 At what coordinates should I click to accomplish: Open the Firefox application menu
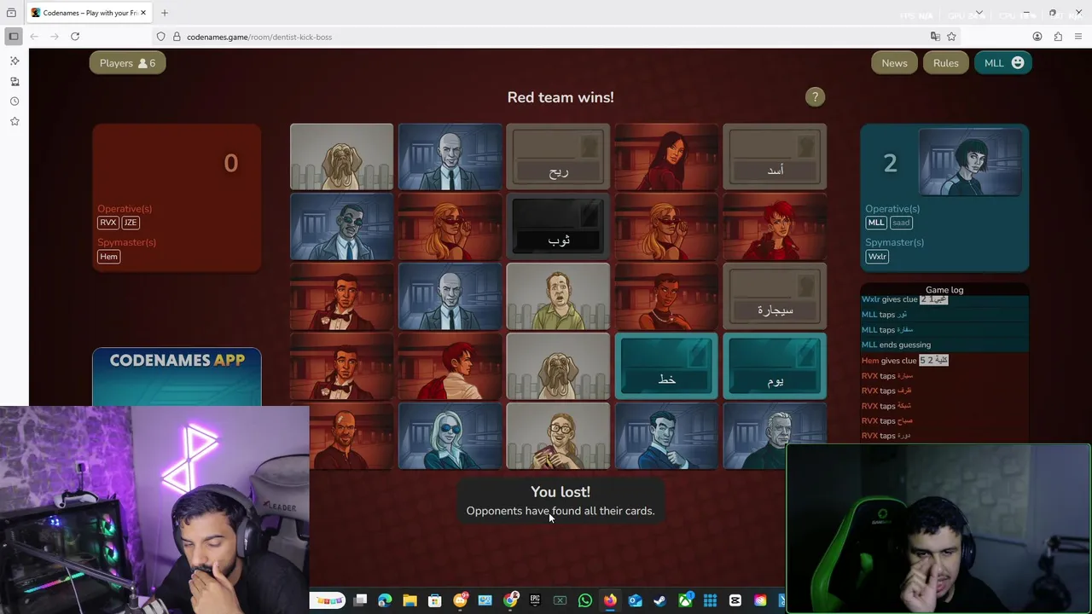point(1078,37)
